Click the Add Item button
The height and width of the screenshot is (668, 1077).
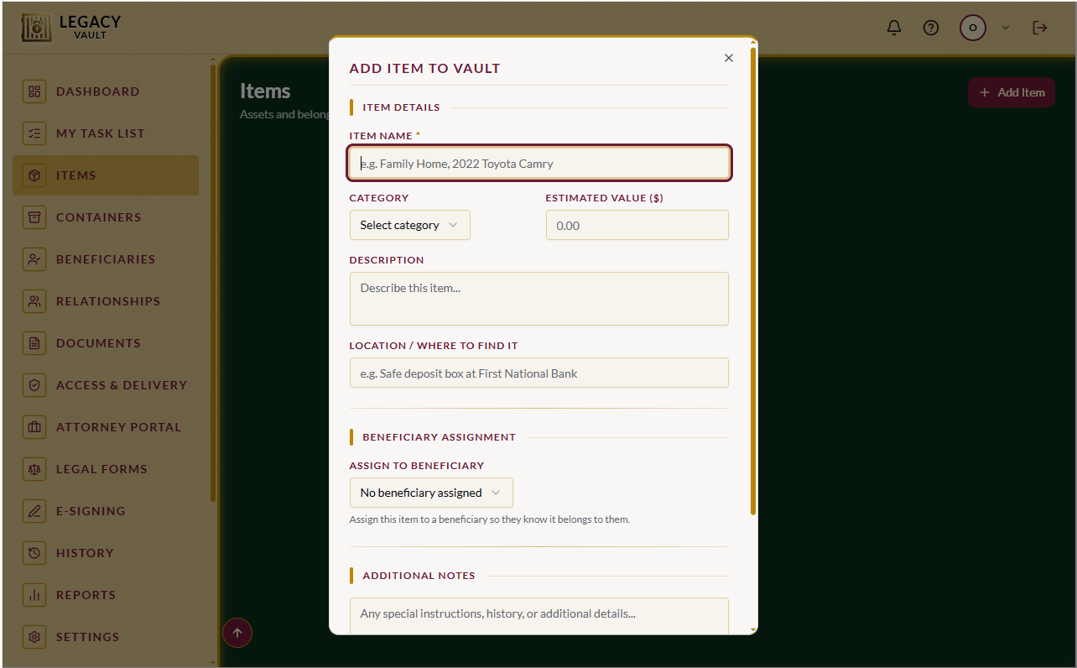pos(1012,92)
